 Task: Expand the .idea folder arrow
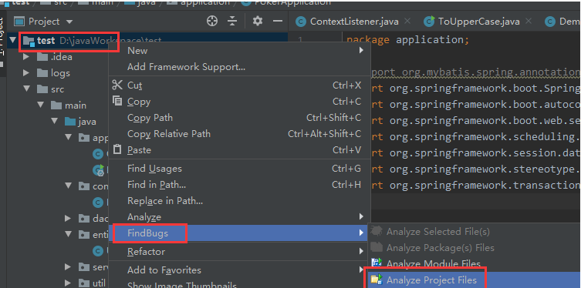[26, 56]
